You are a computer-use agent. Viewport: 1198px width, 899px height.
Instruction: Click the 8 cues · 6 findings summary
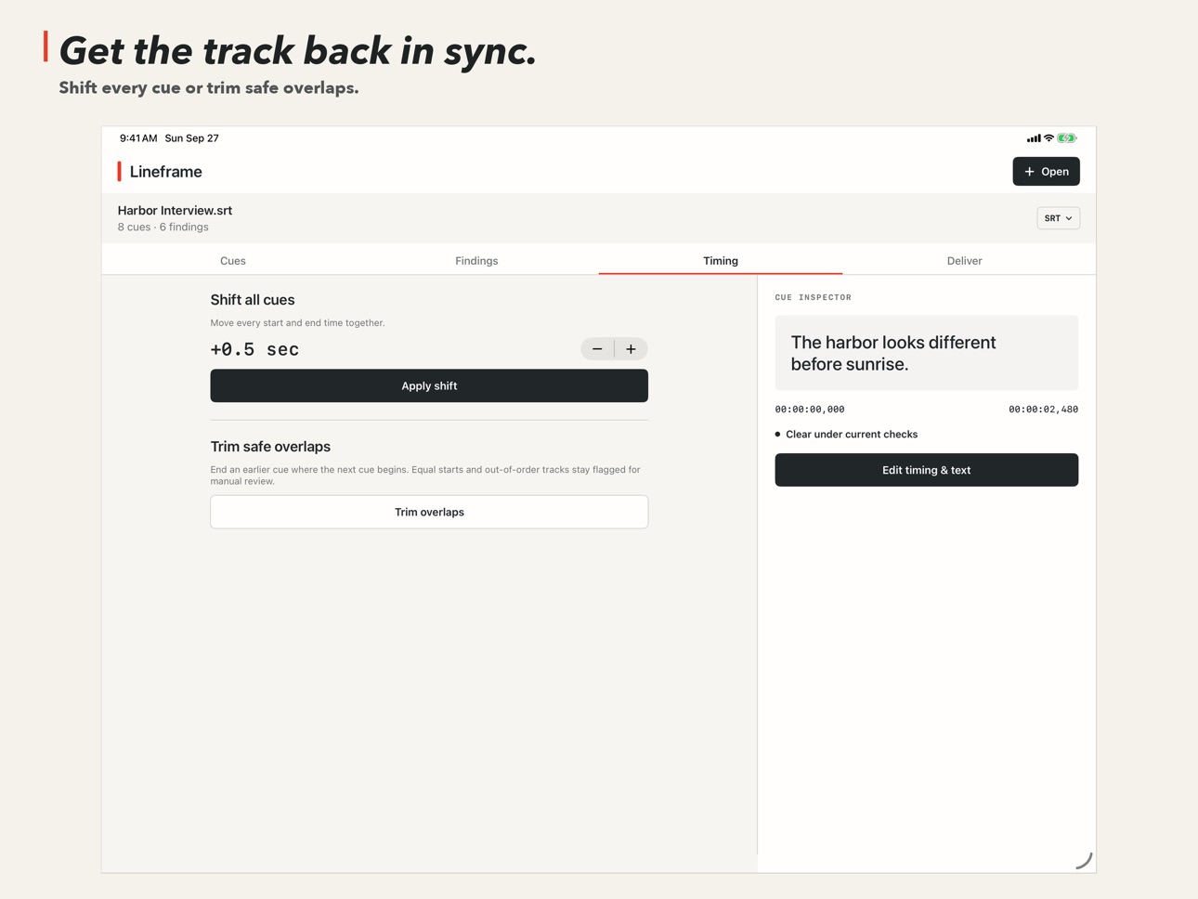click(x=163, y=228)
